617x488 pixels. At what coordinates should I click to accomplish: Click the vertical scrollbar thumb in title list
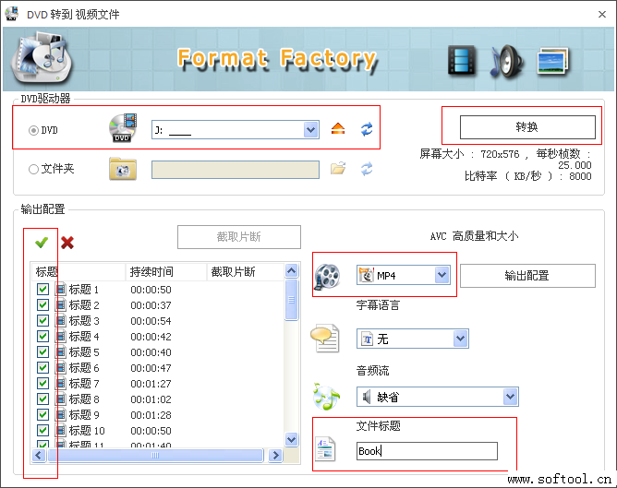point(292,300)
